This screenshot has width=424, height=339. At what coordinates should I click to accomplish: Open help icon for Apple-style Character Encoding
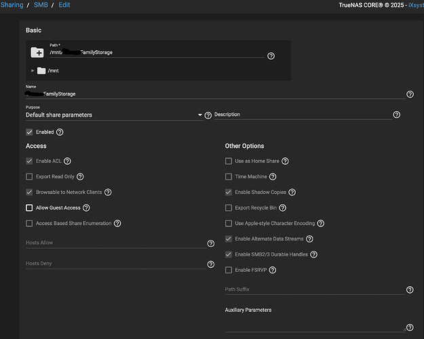[x=321, y=224]
